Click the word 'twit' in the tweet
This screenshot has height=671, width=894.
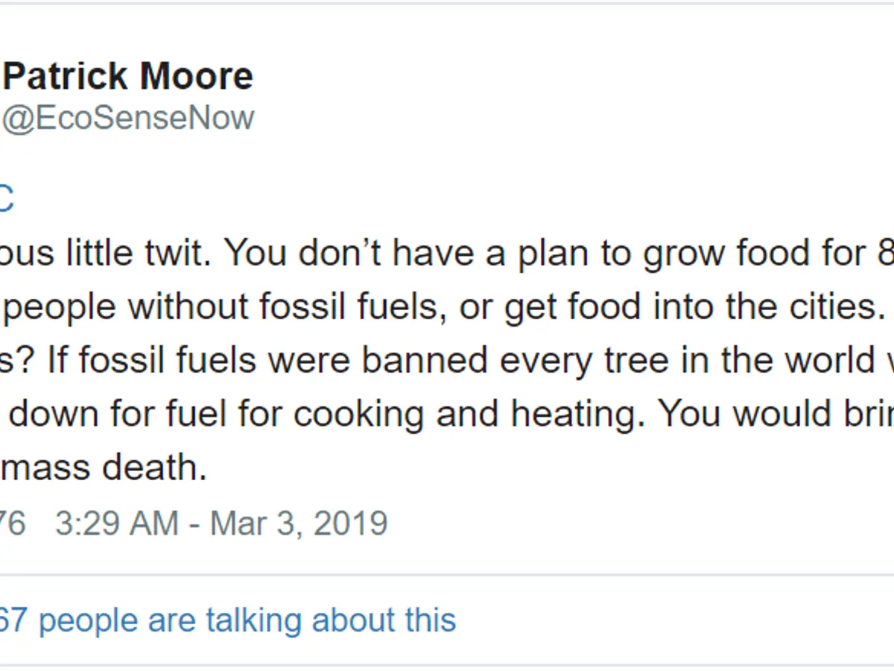click(180, 253)
